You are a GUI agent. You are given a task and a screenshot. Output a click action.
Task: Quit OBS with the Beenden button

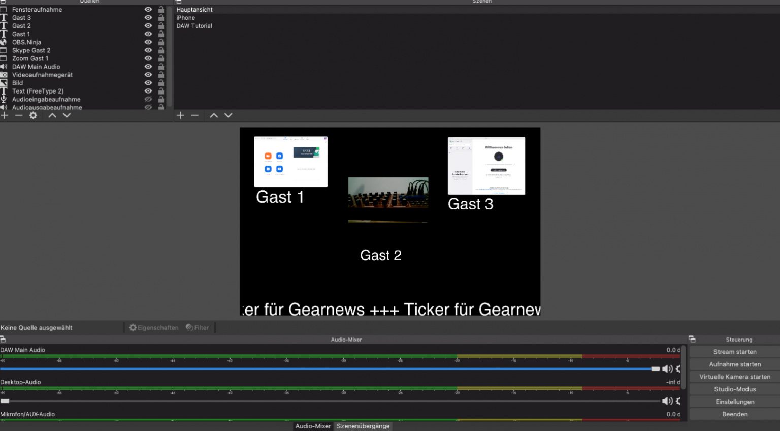pyautogui.click(x=734, y=414)
